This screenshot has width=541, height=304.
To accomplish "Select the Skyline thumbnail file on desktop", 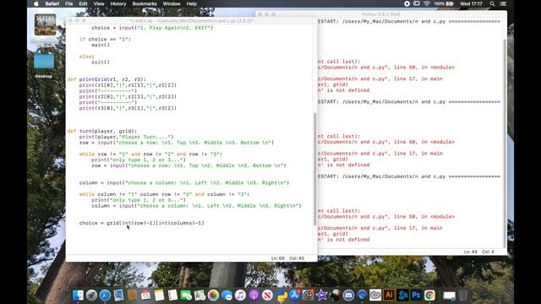I will pyautogui.click(x=45, y=24).
